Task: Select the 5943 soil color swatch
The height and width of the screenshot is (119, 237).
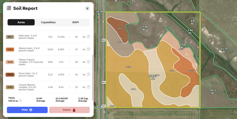Action: coord(10,75)
